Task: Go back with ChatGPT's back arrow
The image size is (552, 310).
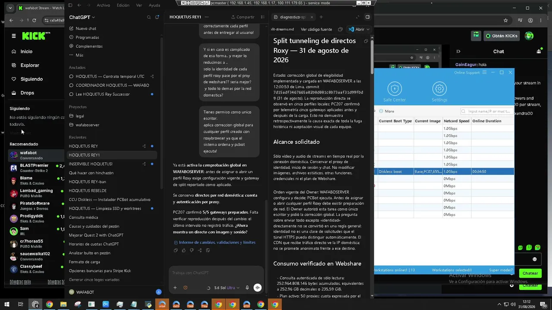Action: 79,5
